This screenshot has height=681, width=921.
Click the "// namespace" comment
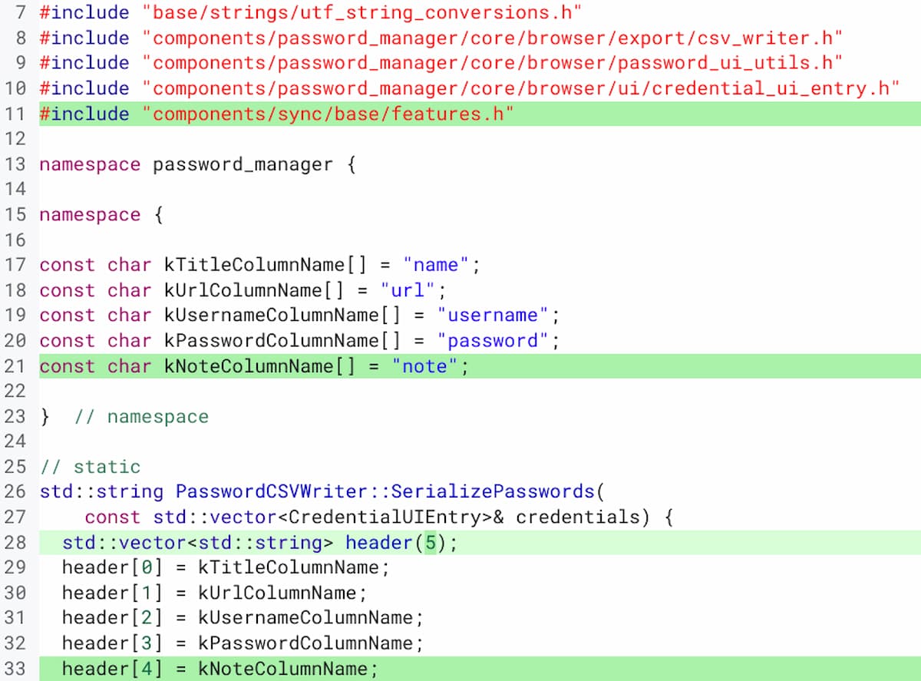(141, 417)
